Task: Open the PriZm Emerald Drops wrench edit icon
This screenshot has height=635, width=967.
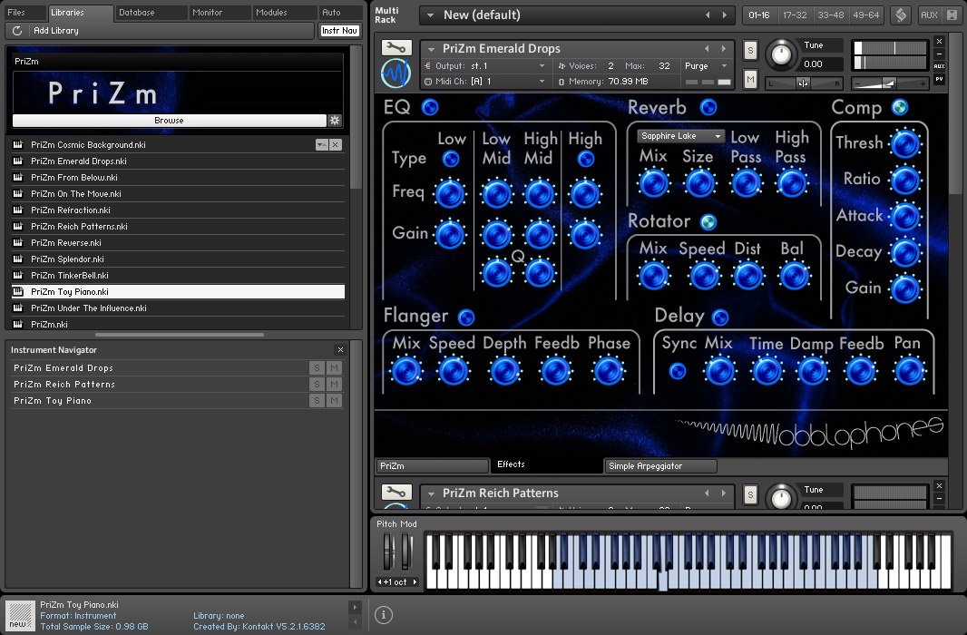Action: tap(396, 47)
